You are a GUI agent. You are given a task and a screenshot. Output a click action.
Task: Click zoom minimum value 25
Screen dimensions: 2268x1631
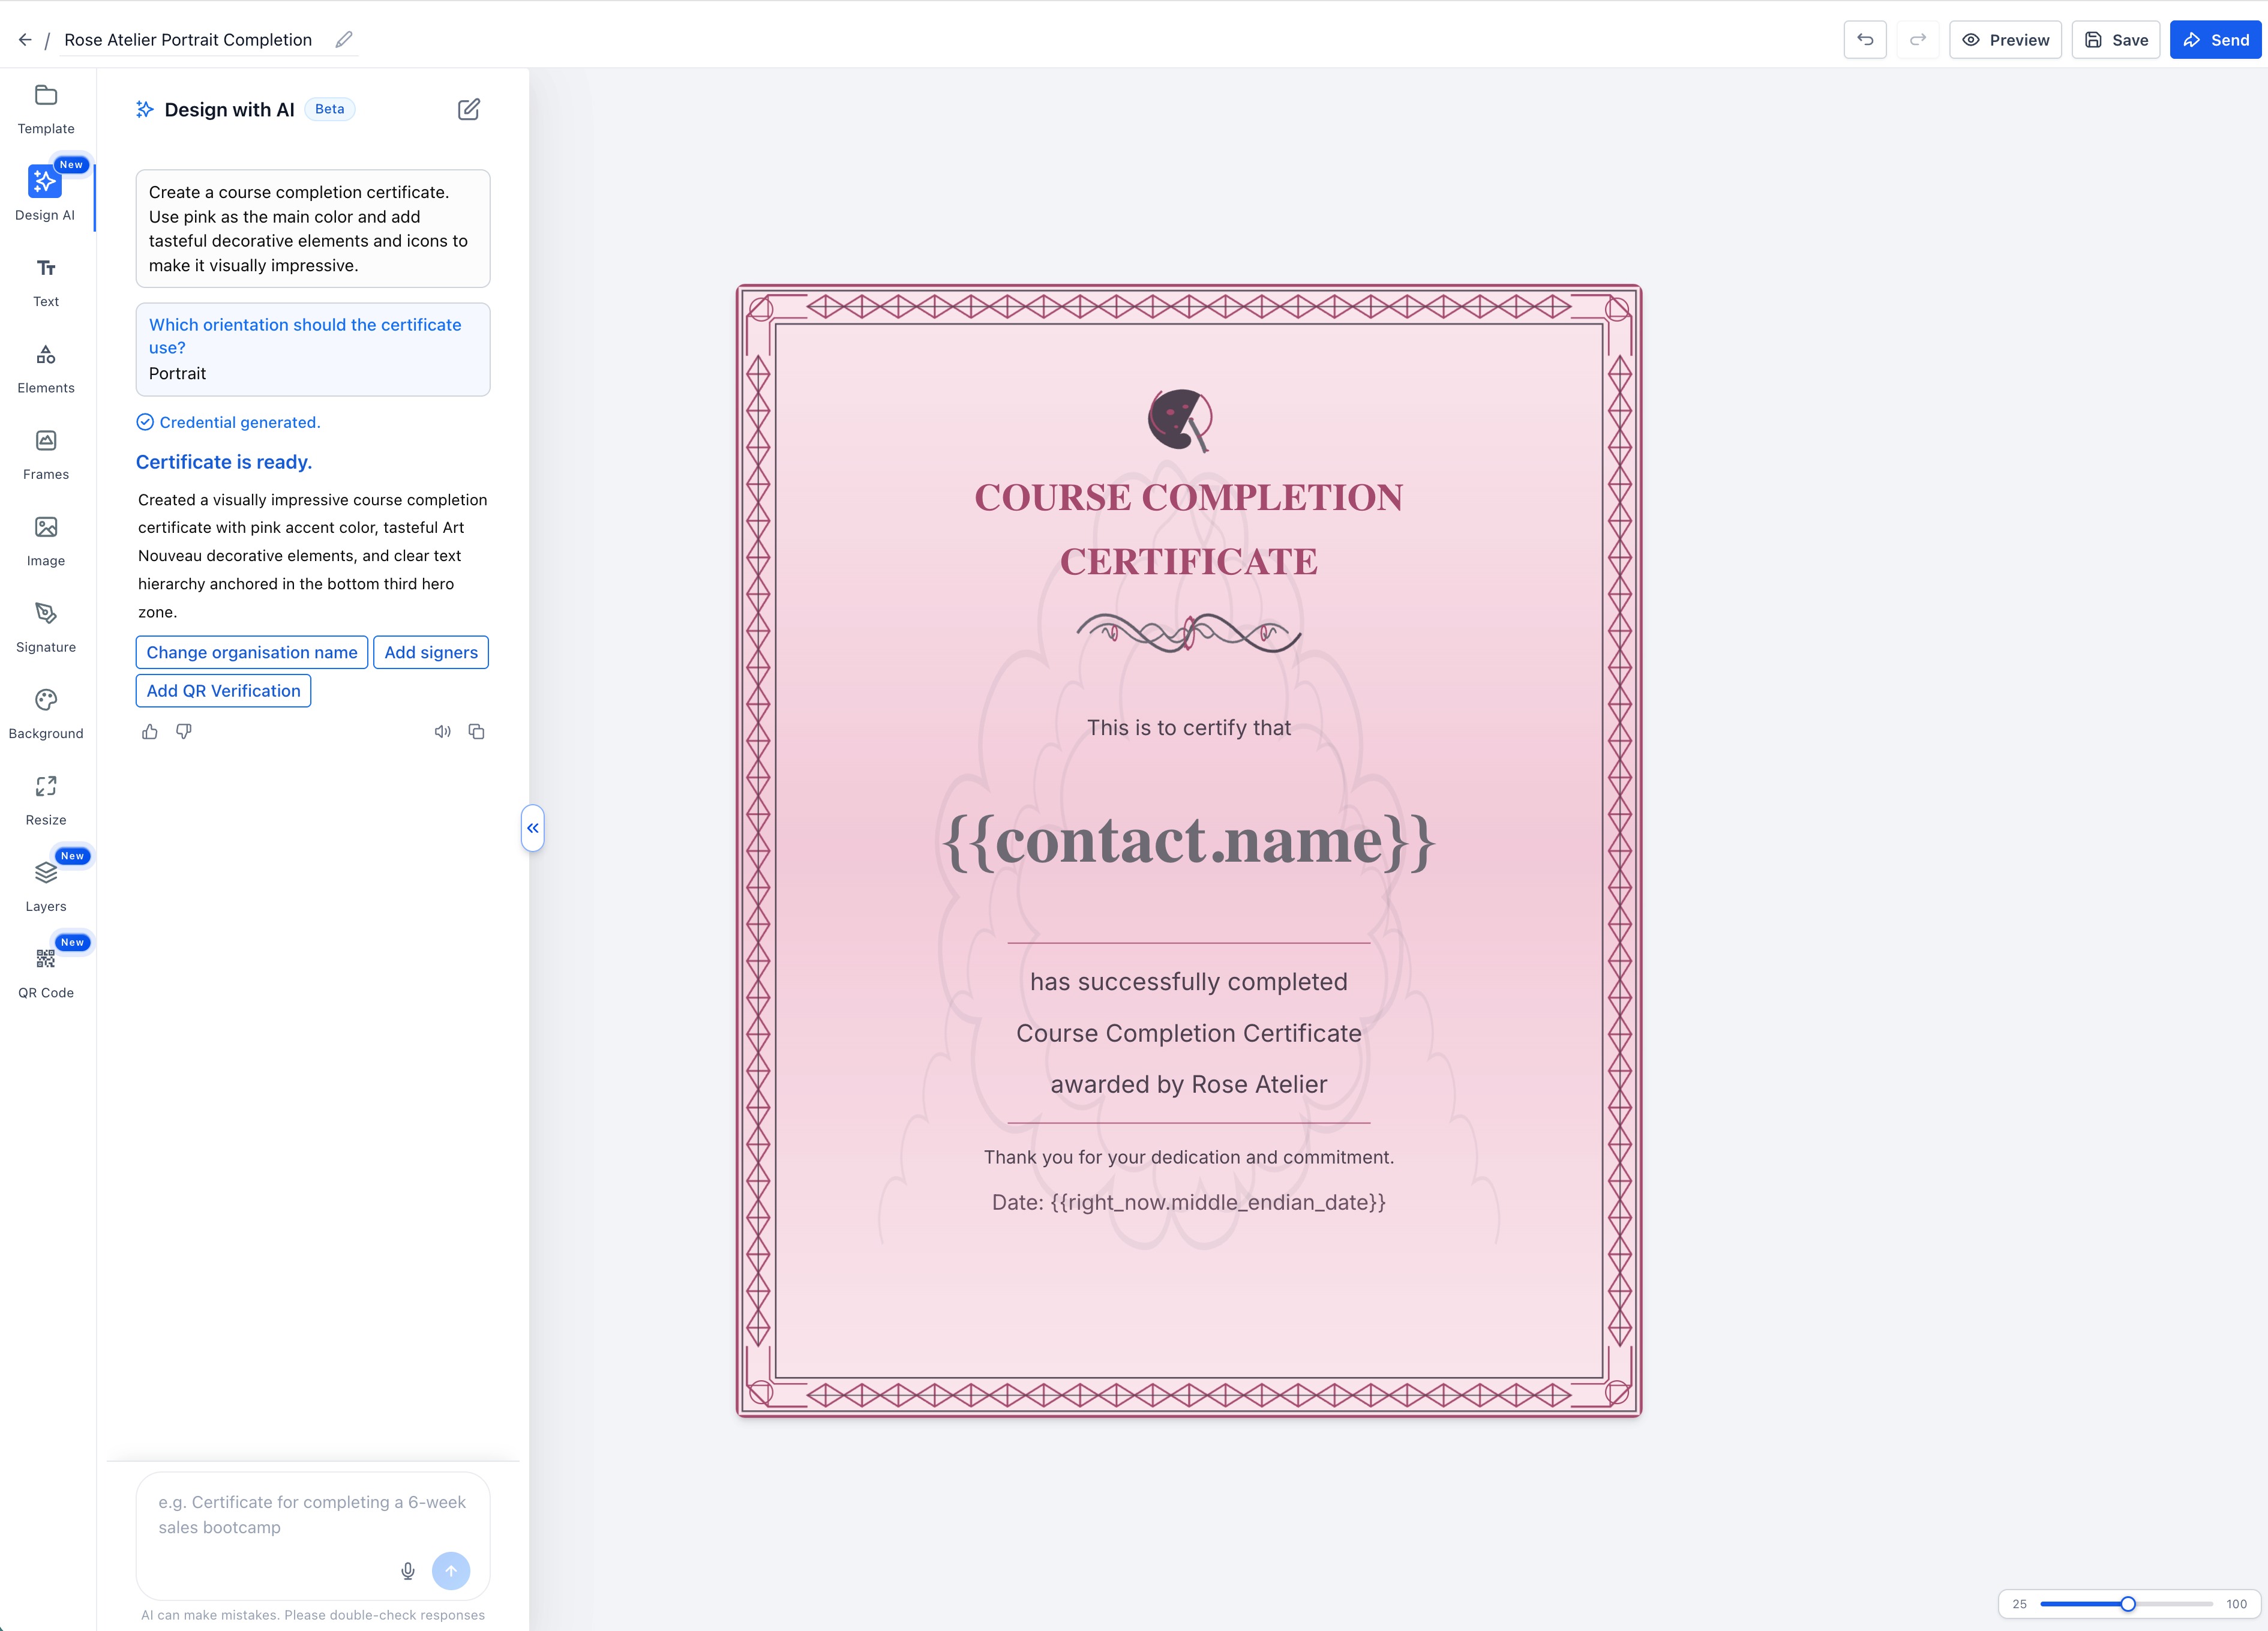click(x=2019, y=1604)
